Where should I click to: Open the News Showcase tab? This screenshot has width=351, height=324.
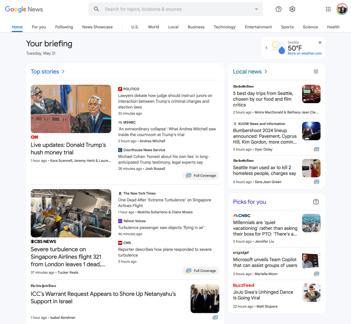click(97, 27)
